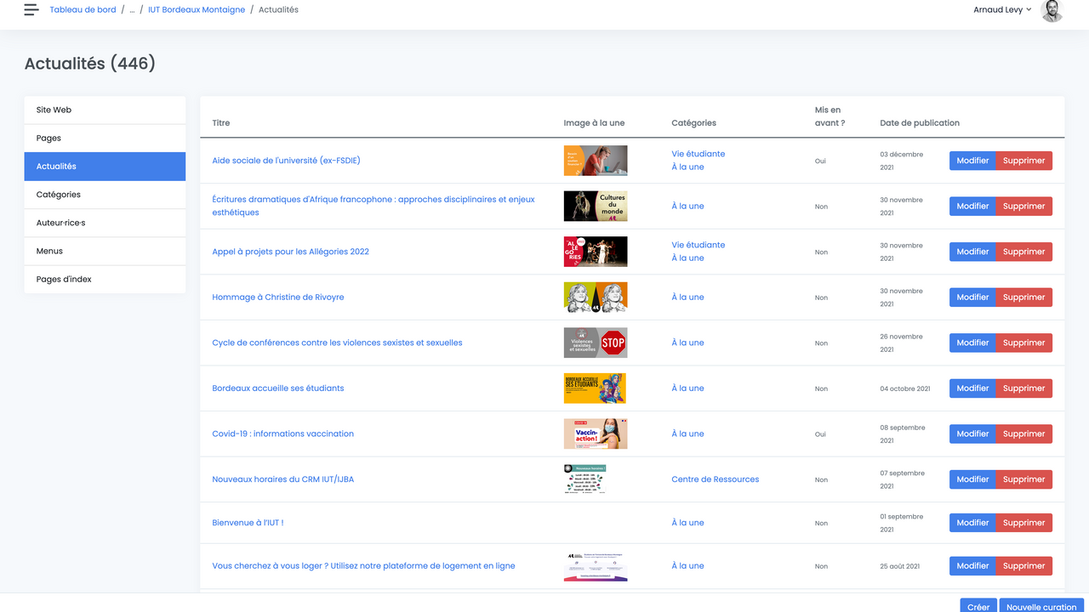Modify the Hommage à Christine de Rivoyre article
The width and height of the screenshot is (1089, 612).
972,297
